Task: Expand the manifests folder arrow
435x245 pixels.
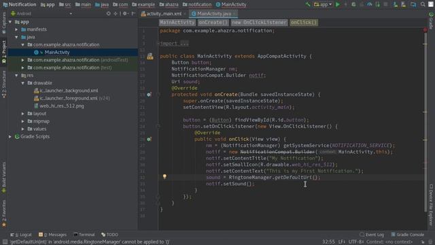Action: (16, 29)
